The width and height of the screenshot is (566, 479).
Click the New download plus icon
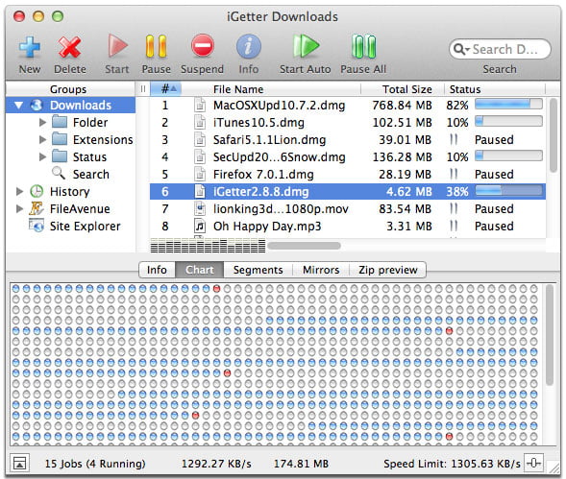pos(30,47)
